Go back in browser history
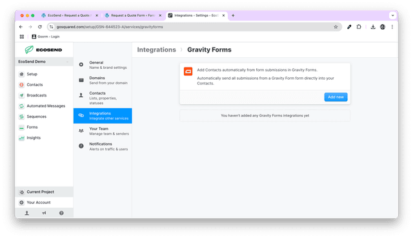 [21, 27]
